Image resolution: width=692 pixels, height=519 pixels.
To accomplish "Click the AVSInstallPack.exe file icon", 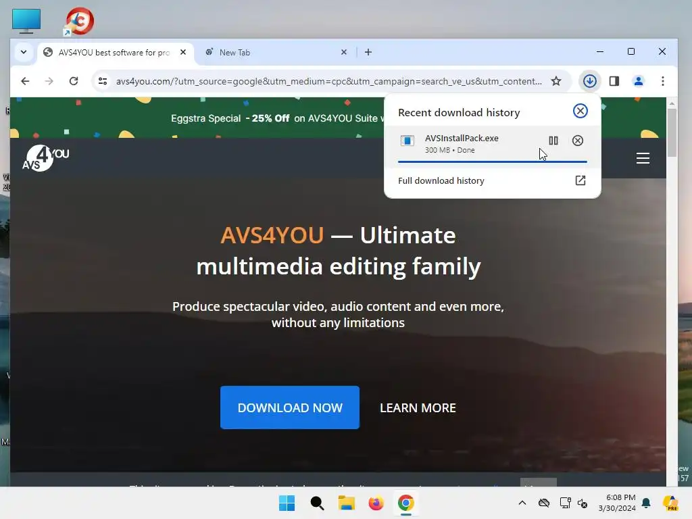I will click(x=407, y=141).
